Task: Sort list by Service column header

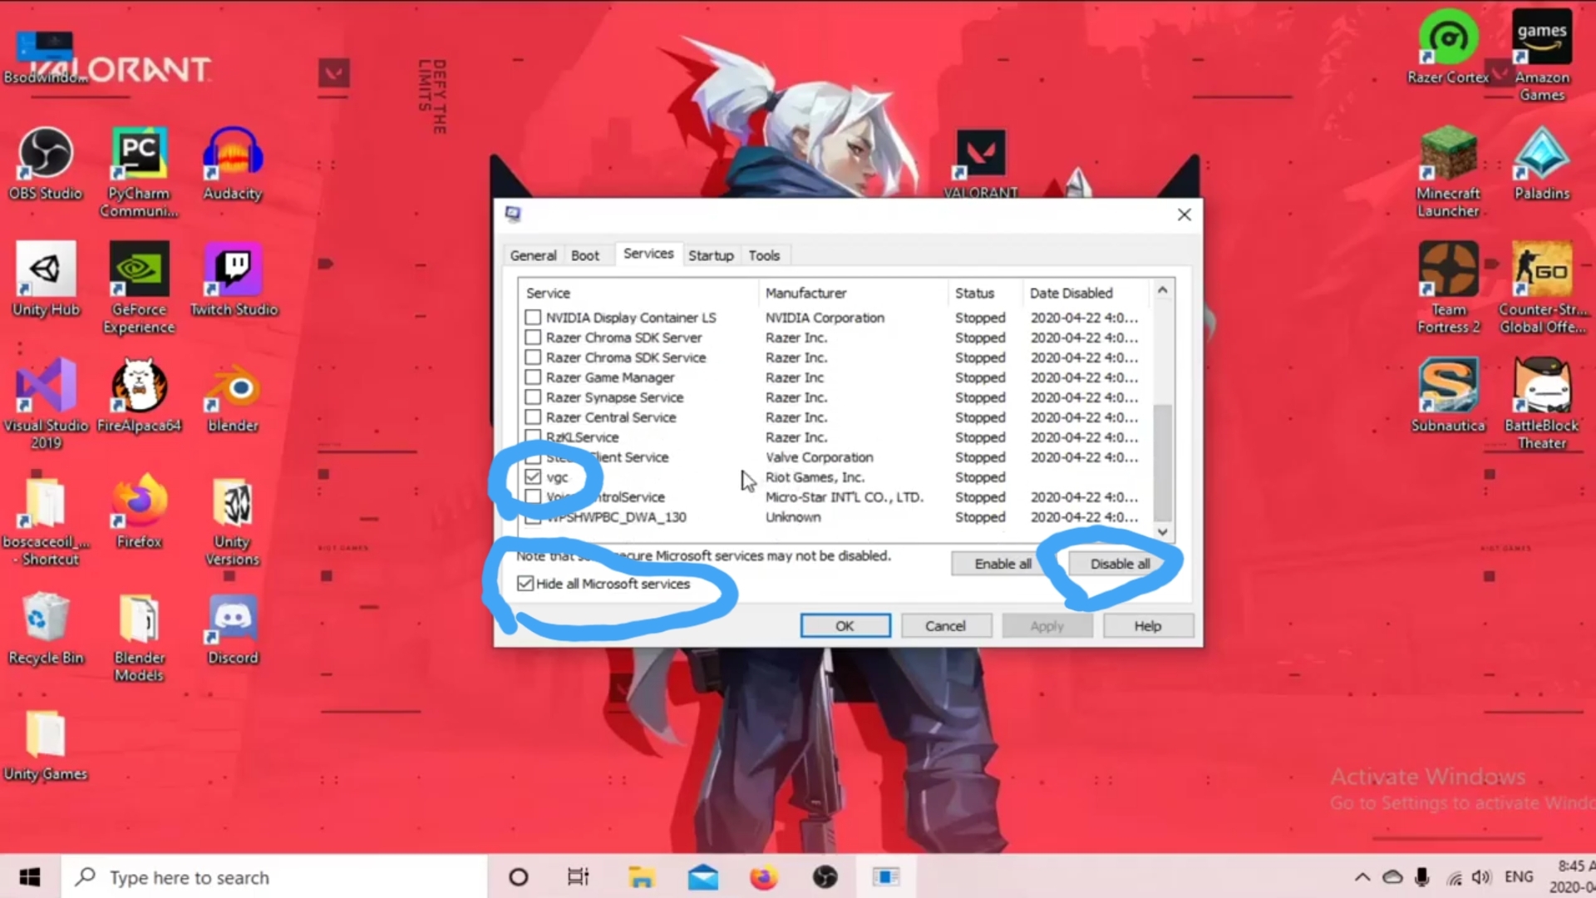Action: [x=638, y=293]
